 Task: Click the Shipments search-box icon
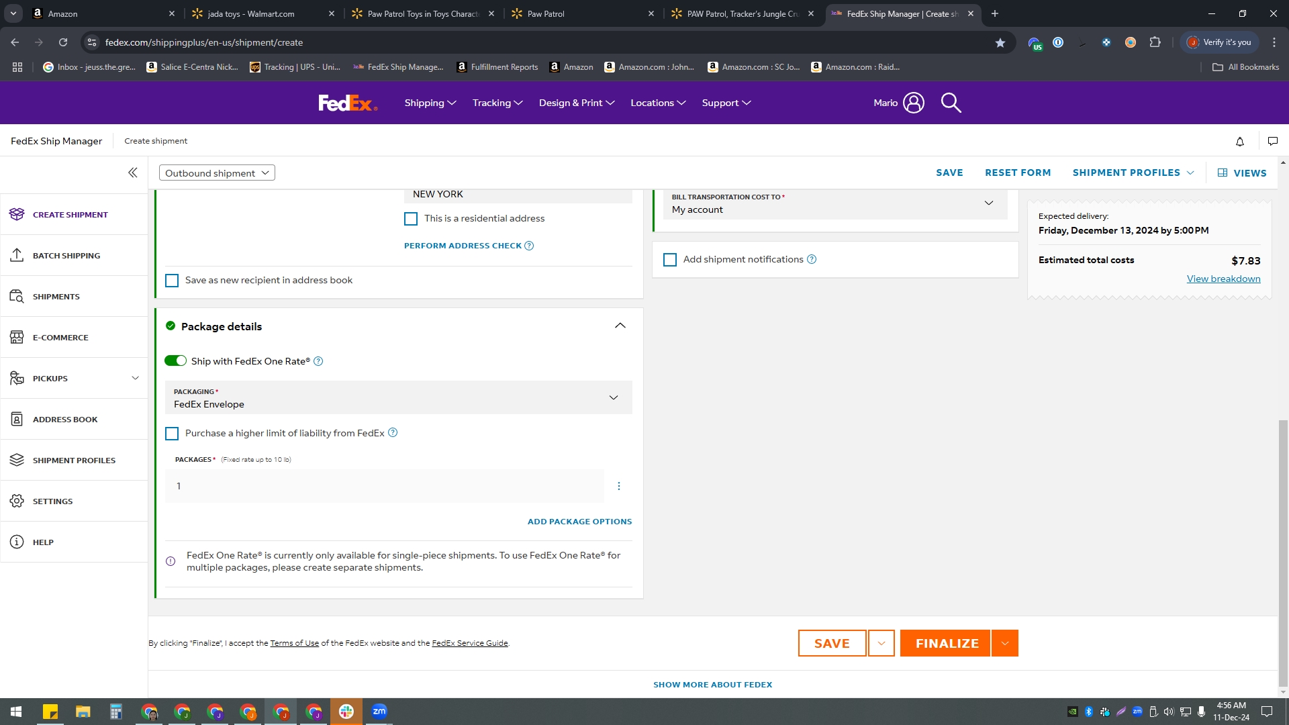click(x=17, y=296)
